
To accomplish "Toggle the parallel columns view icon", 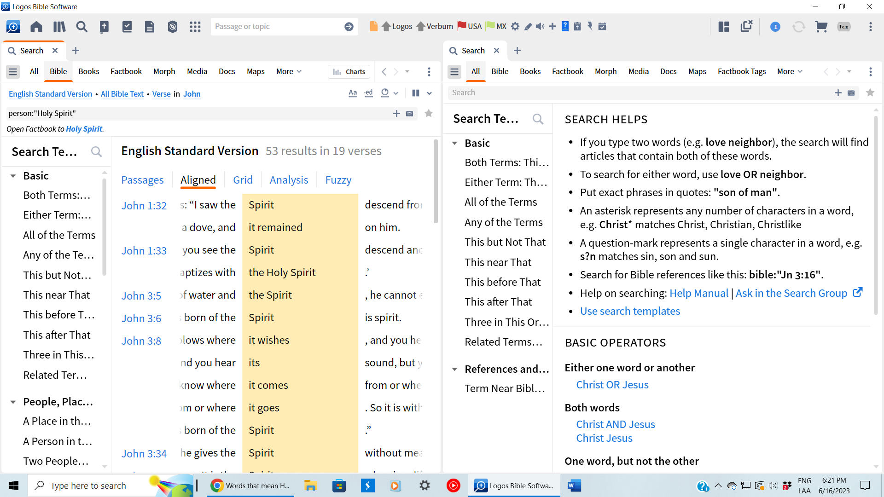I will [x=416, y=93].
